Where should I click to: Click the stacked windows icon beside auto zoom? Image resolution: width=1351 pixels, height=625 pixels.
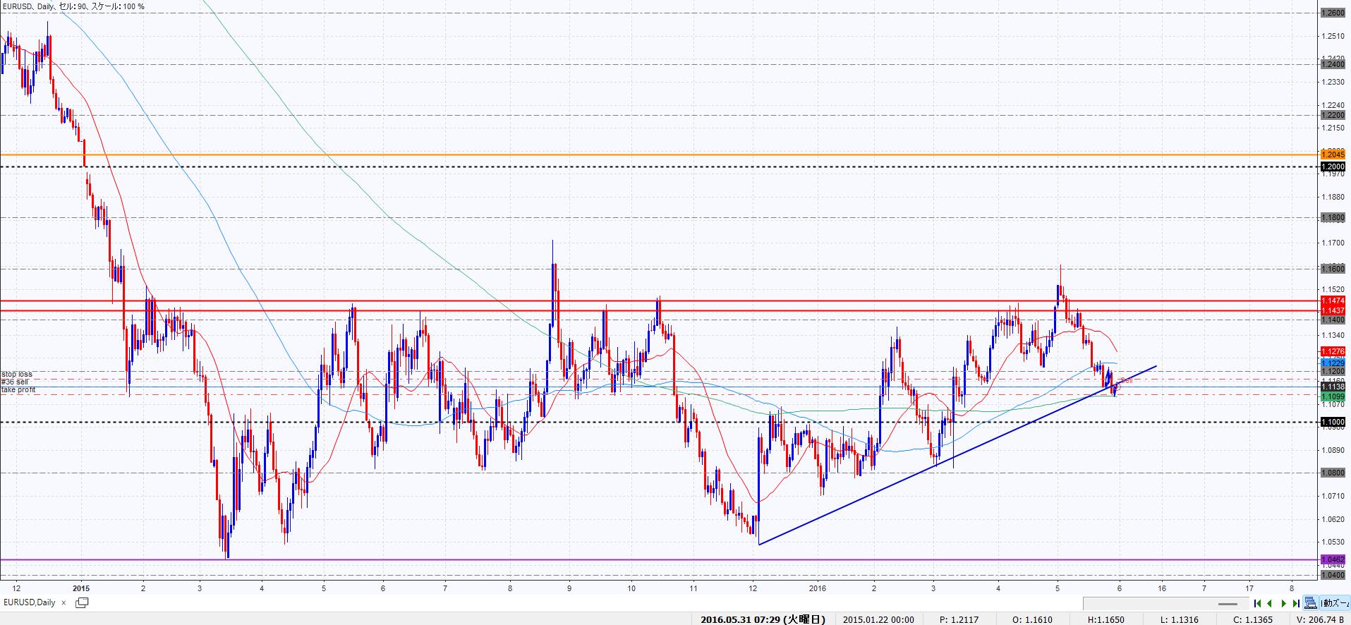coord(1310,603)
